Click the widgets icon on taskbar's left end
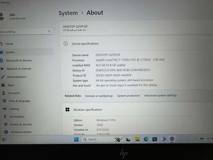 tap(4, 140)
